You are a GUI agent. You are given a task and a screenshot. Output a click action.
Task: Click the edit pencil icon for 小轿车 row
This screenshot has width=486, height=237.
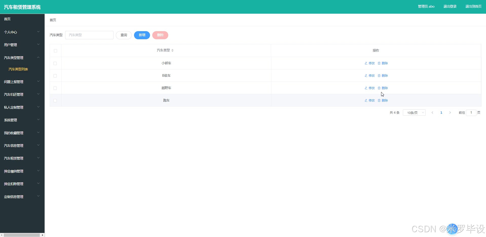tap(366, 63)
